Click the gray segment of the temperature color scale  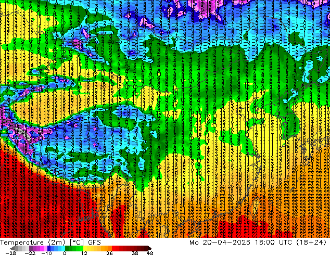click(x=22, y=248)
